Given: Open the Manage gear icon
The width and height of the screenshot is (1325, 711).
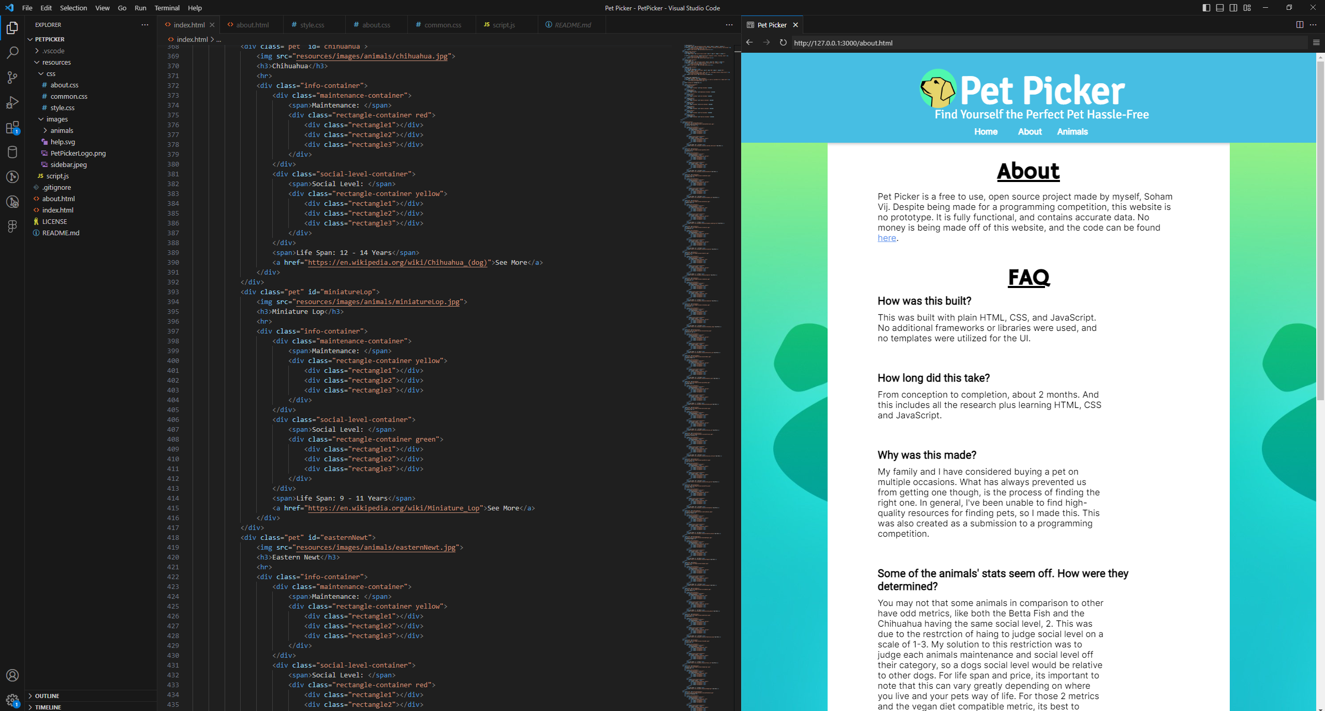Looking at the screenshot, I should click(x=12, y=700).
